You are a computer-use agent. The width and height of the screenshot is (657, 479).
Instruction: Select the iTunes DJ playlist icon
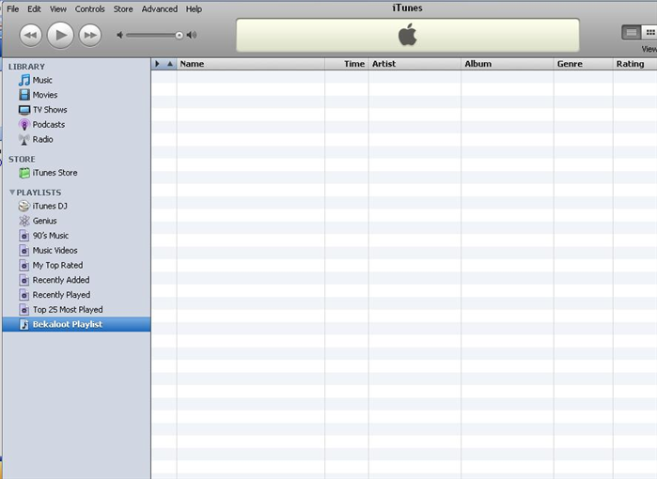[x=24, y=206]
